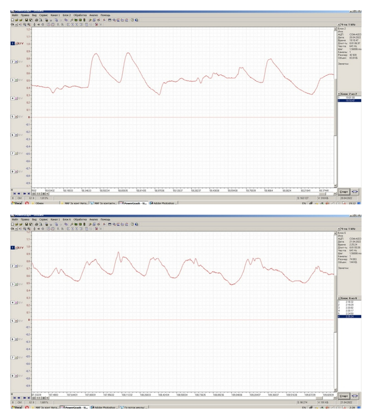
Task: Click the Старт button in top window
Action: point(344,192)
